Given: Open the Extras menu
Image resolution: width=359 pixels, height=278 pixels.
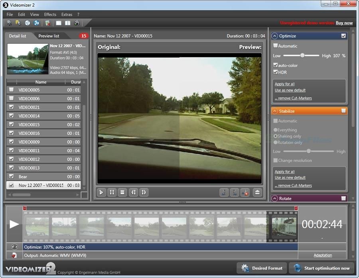Looking at the screenshot, I should click(67, 14).
